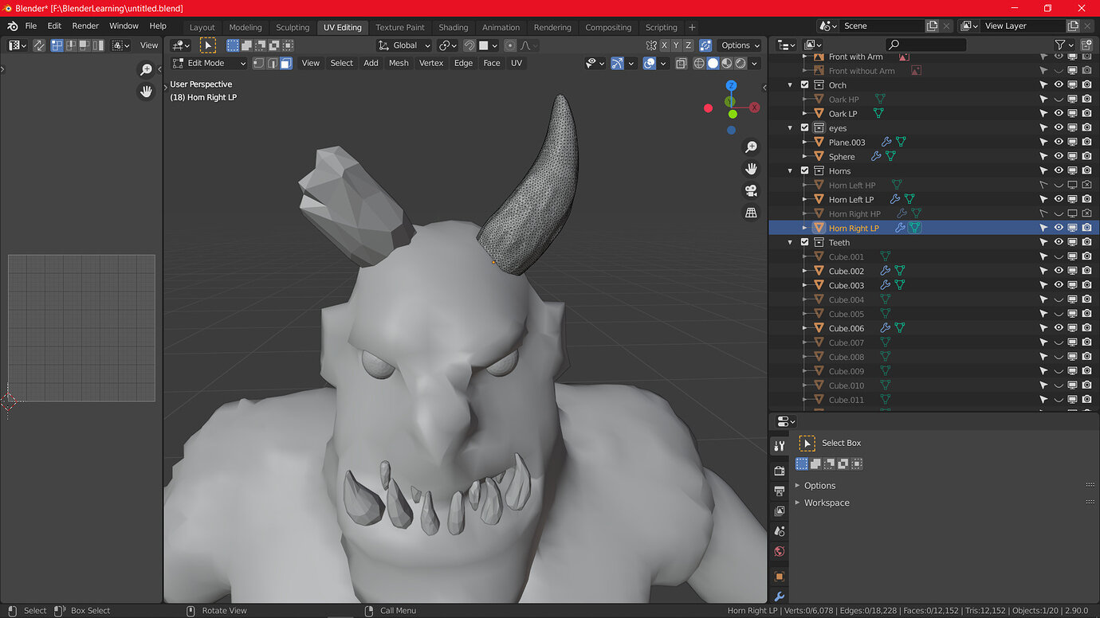Toggle X-ray display in viewport header
The height and width of the screenshot is (618, 1100).
681,63
